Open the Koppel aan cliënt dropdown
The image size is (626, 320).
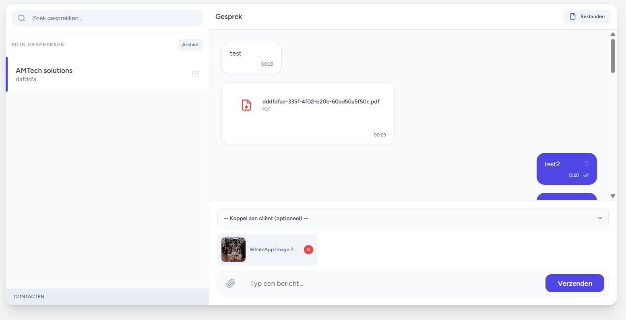pos(413,218)
